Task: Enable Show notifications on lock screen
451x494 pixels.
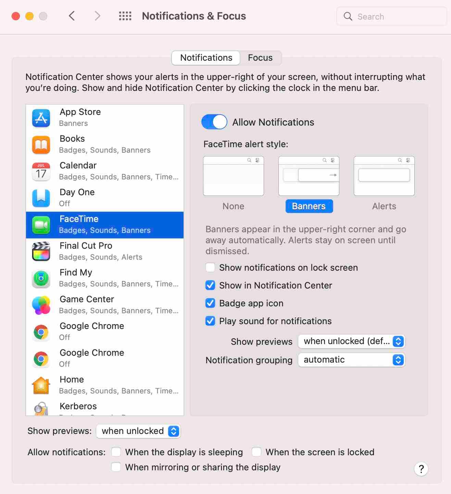Action: (210, 268)
